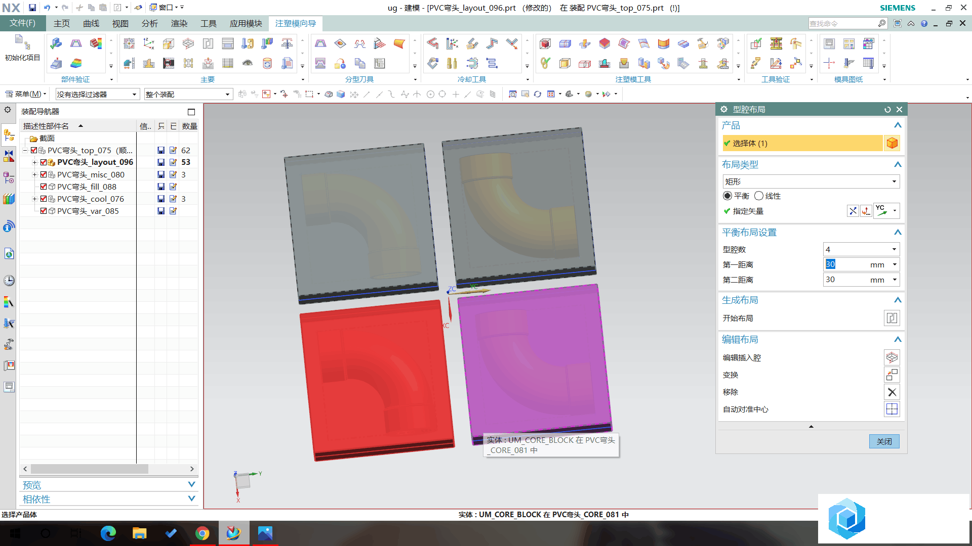This screenshot has height=546, width=972.
Task: Click the Remove (移除) X icon button
Action: point(892,392)
